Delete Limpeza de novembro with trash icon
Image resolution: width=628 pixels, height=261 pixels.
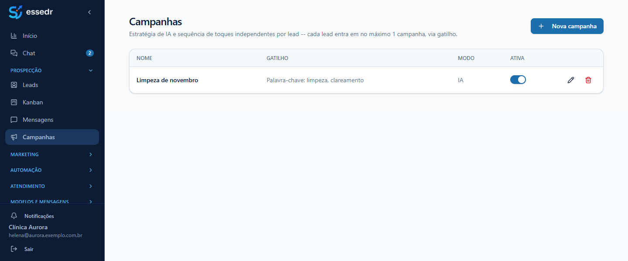point(588,80)
